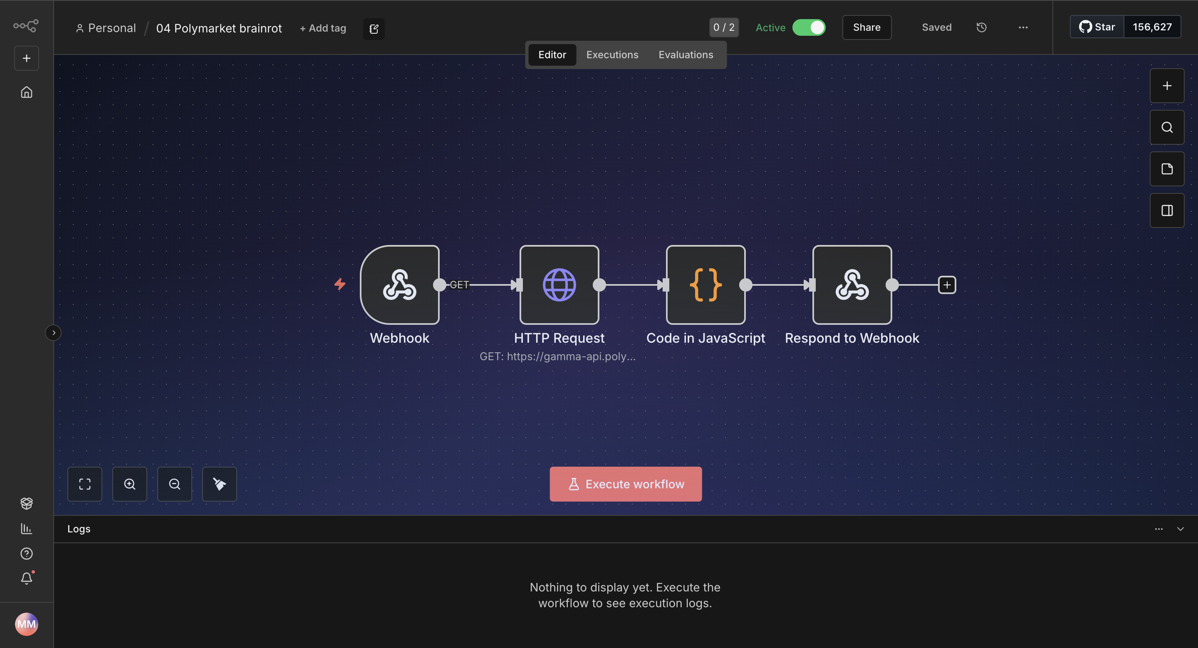1198x648 pixels.
Task: Open notifications bell in sidebar
Action: (27, 578)
